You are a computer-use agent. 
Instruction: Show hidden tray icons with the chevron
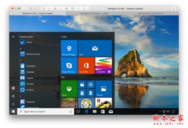click(160, 112)
